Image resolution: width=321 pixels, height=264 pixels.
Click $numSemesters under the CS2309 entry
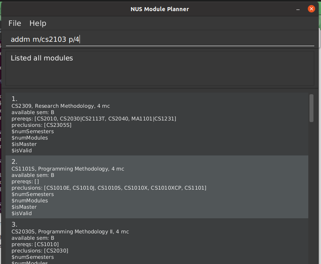(x=33, y=132)
